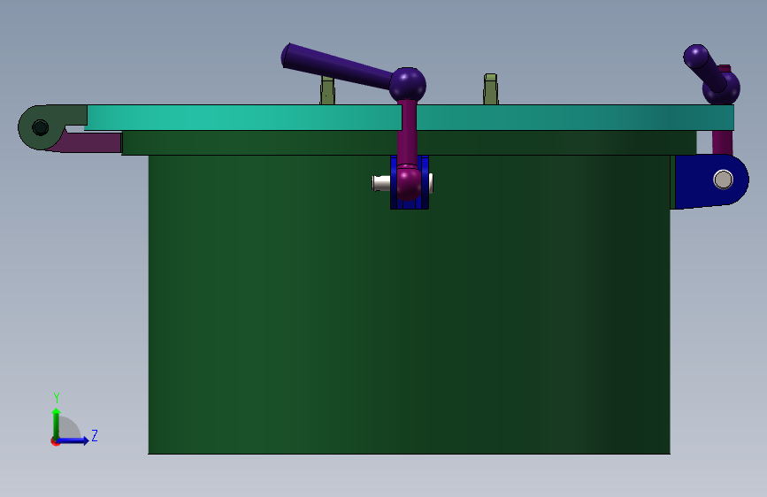Select the purple hinge arm on the left side
The height and width of the screenshot is (497, 767).
[x=90, y=142]
